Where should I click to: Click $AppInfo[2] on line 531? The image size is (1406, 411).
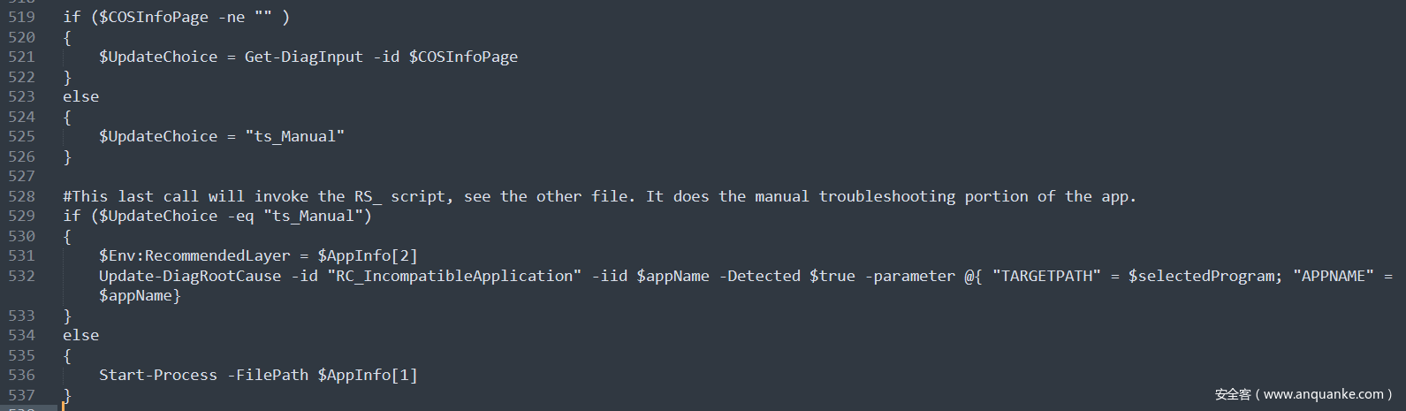click(368, 255)
